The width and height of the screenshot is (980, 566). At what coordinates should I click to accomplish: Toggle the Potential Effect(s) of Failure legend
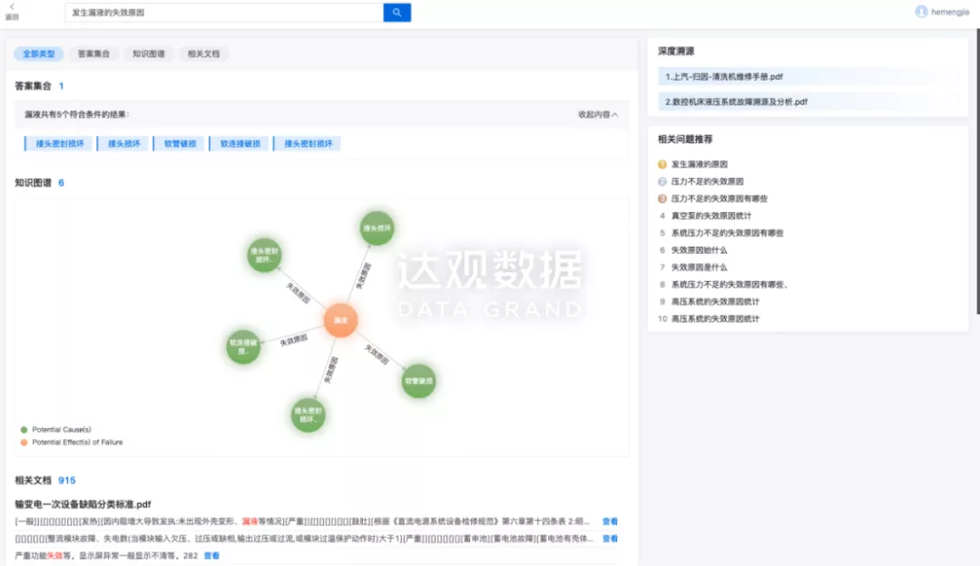[71, 443]
